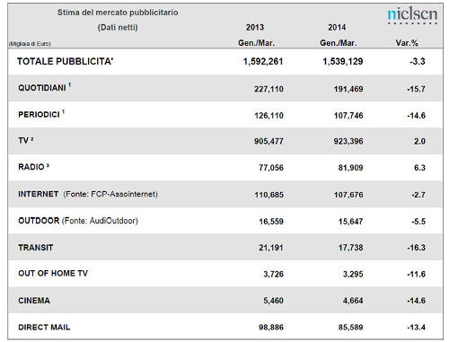Click the TRANSIT row label
This screenshot has width=449, height=342.
tap(36, 248)
